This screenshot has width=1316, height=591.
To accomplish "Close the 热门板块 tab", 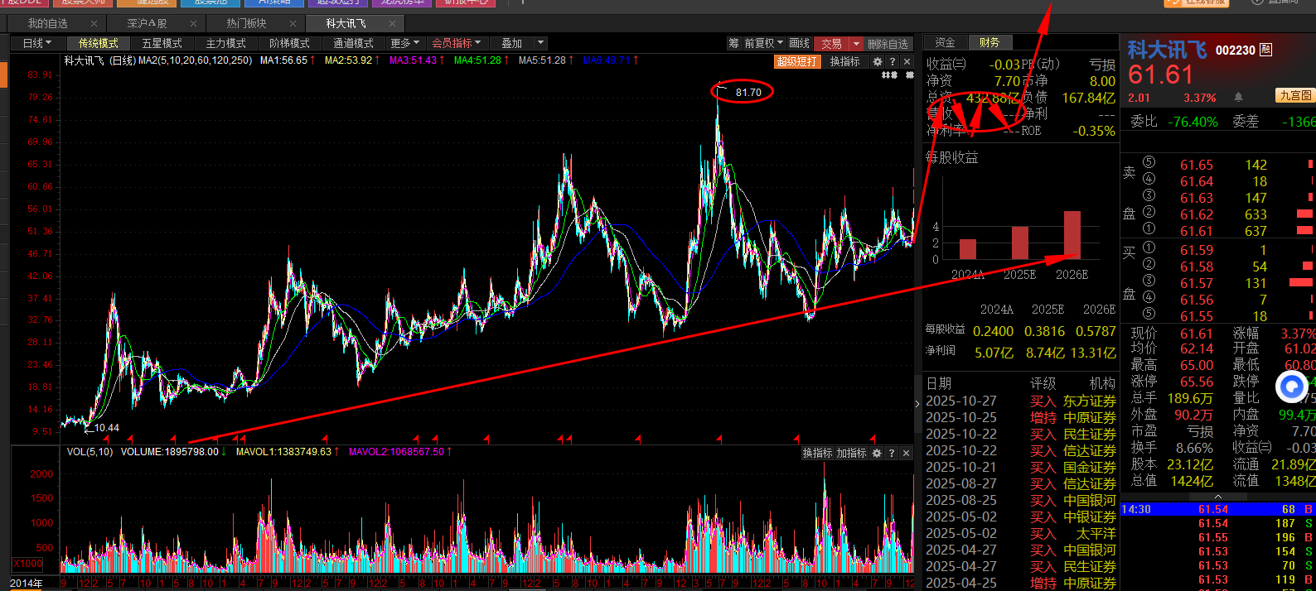I will (293, 24).
